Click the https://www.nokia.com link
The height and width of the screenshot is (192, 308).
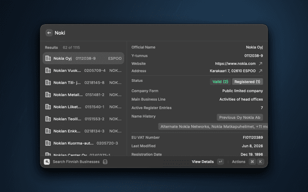click(x=235, y=63)
